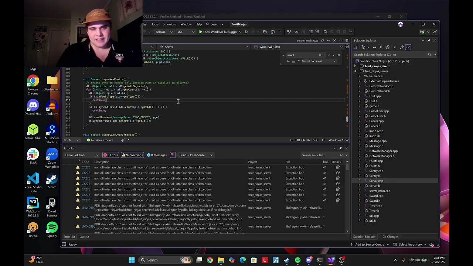The height and width of the screenshot is (266, 473).
Task: Select server_main.cpp in Solution Explorer
Action: [380, 191]
